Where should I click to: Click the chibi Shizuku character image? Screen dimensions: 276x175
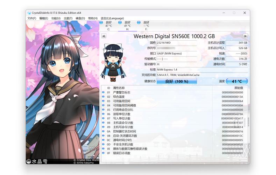(x=114, y=63)
